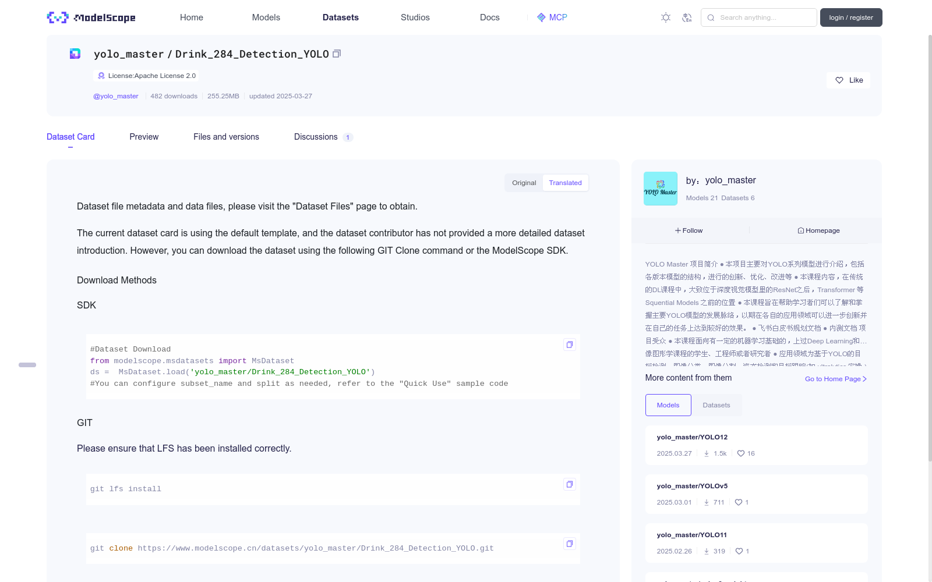This screenshot has height=582, width=932.
Task: Click the login / register button
Action: pyautogui.click(x=851, y=17)
